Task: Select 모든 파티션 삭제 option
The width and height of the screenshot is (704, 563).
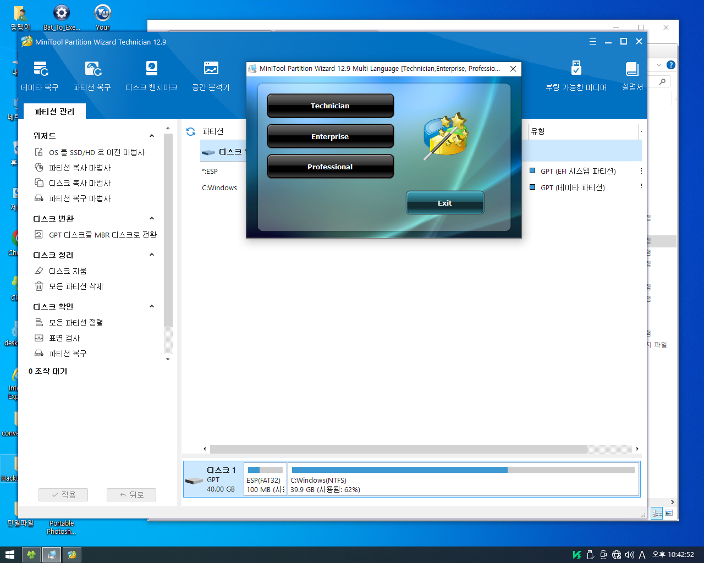Action: [69, 286]
